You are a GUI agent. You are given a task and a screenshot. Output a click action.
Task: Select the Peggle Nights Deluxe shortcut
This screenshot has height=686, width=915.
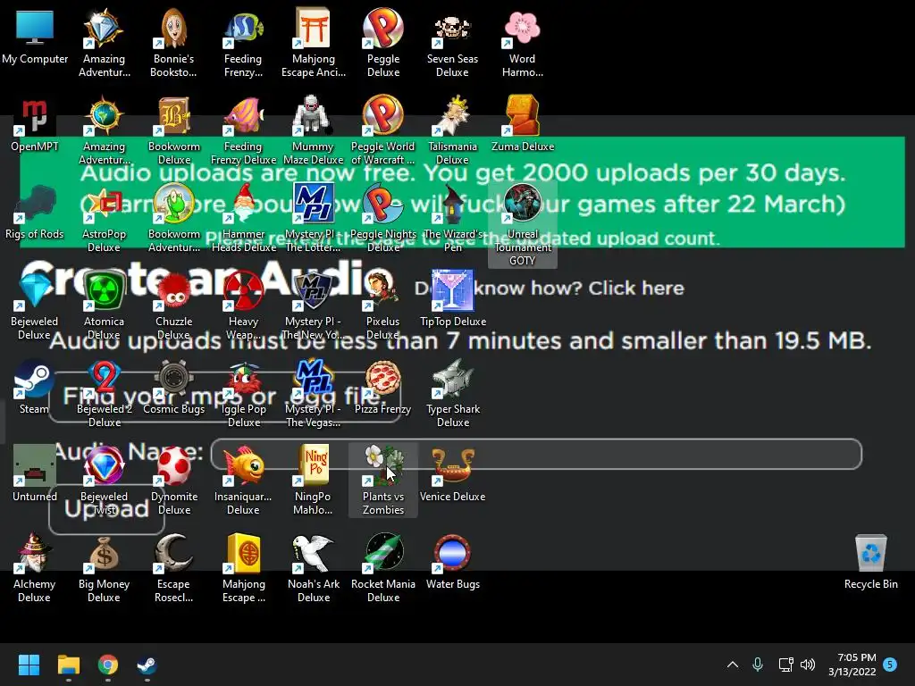(x=382, y=219)
